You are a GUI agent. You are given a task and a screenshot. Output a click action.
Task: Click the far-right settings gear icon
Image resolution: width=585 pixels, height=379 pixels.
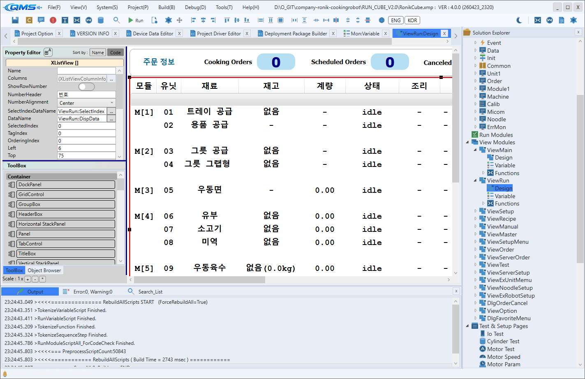tap(573, 20)
